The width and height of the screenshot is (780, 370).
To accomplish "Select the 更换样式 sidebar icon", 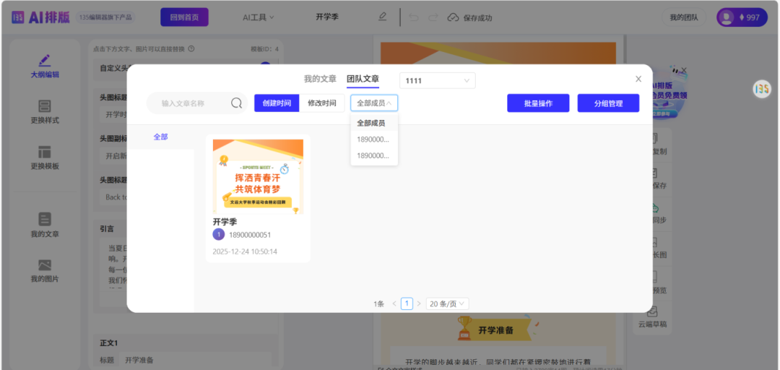I will pos(45,112).
